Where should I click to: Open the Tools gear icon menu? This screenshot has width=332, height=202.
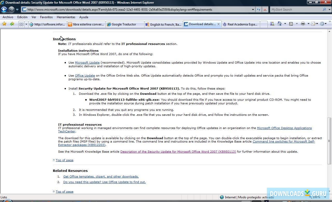click(x=323, y=24)
